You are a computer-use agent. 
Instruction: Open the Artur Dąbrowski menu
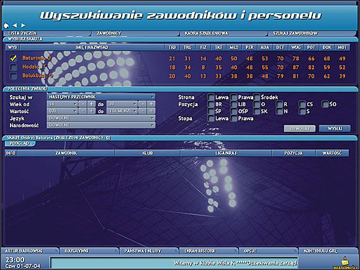click(30, 251)
